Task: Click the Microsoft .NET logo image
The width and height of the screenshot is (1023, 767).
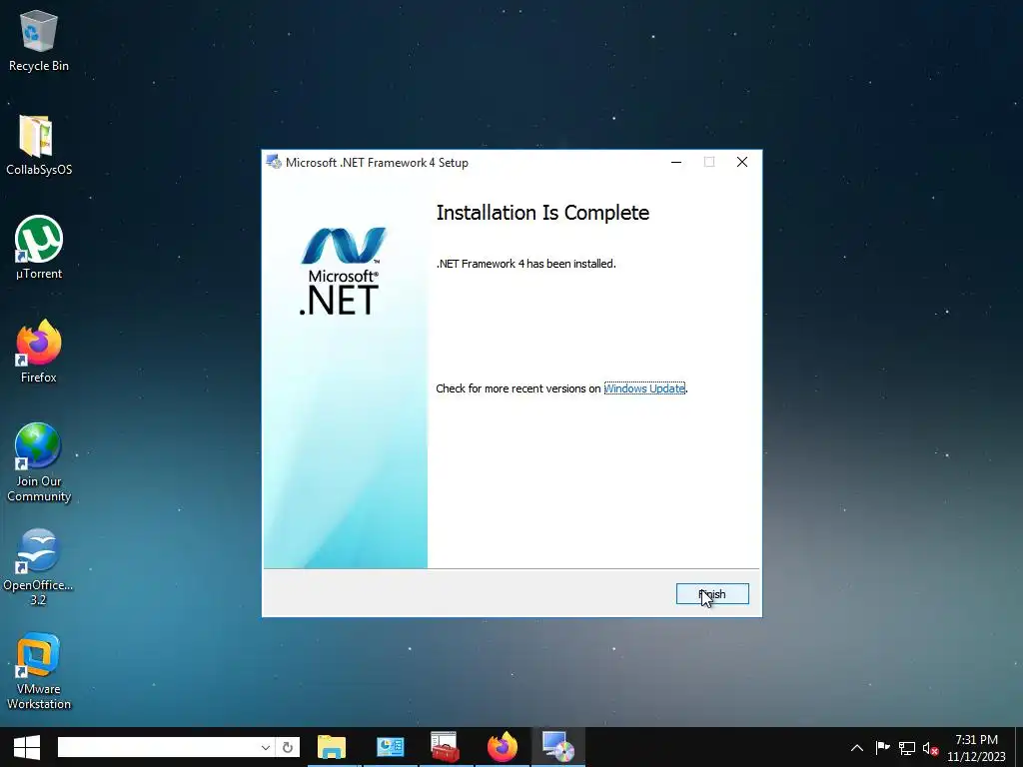Action: [343, 271]
